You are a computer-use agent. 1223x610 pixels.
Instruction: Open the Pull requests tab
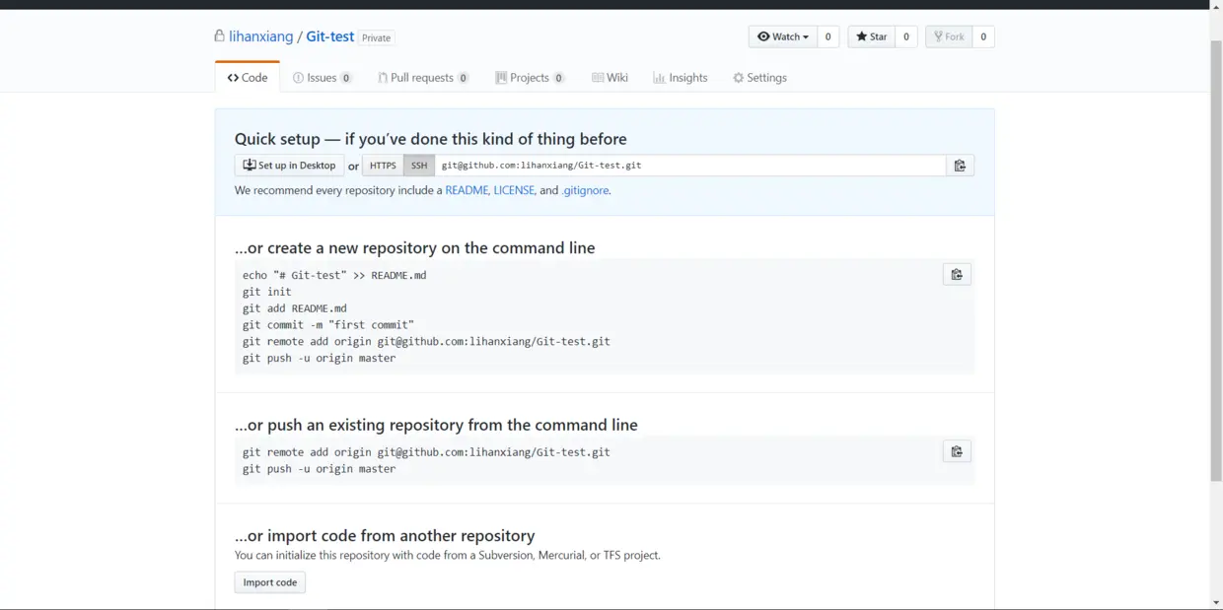[x=423, y=78]
